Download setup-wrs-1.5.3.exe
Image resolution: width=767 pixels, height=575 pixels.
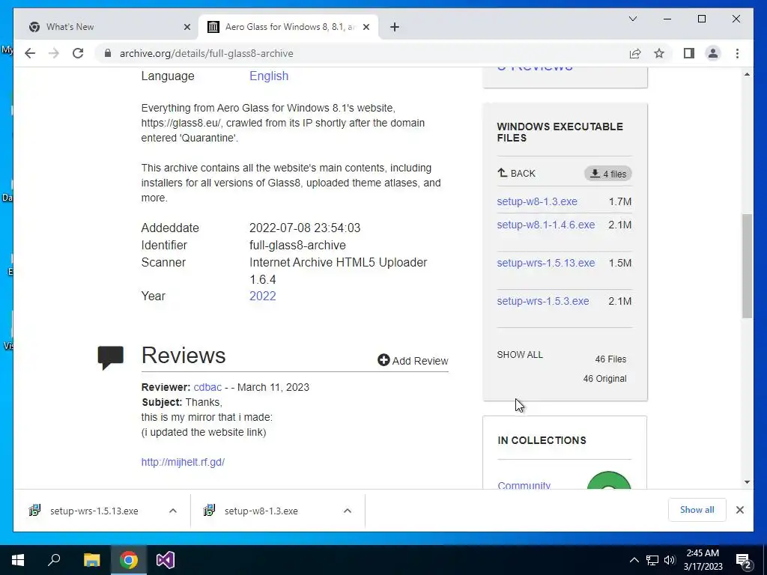coord(543,301)
